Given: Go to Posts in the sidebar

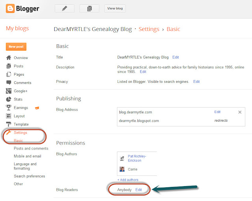Looking at the screenshot, I should 19,66.
